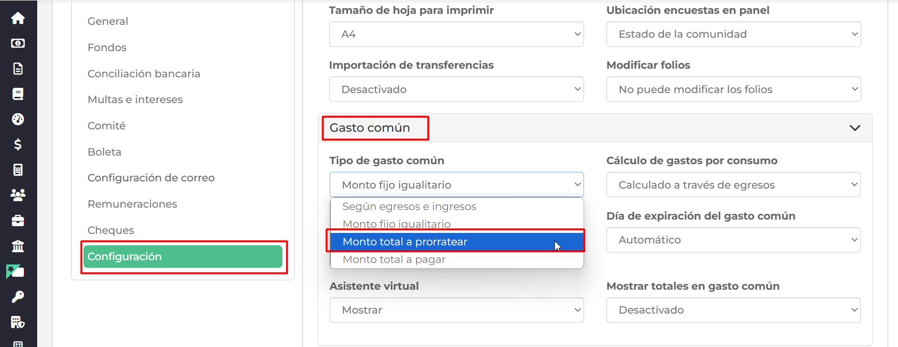
Task: Open the briefcase icon
Action: pyautogui.click(x=18, y=221)
